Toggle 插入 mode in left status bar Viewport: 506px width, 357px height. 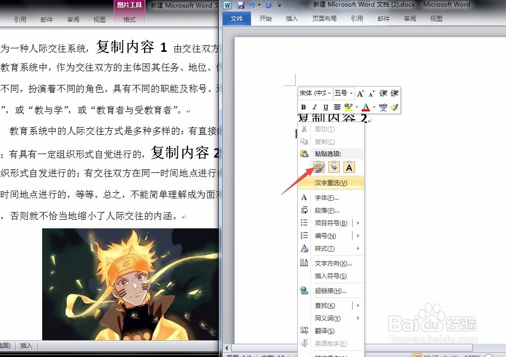click(x=26, y=346)
